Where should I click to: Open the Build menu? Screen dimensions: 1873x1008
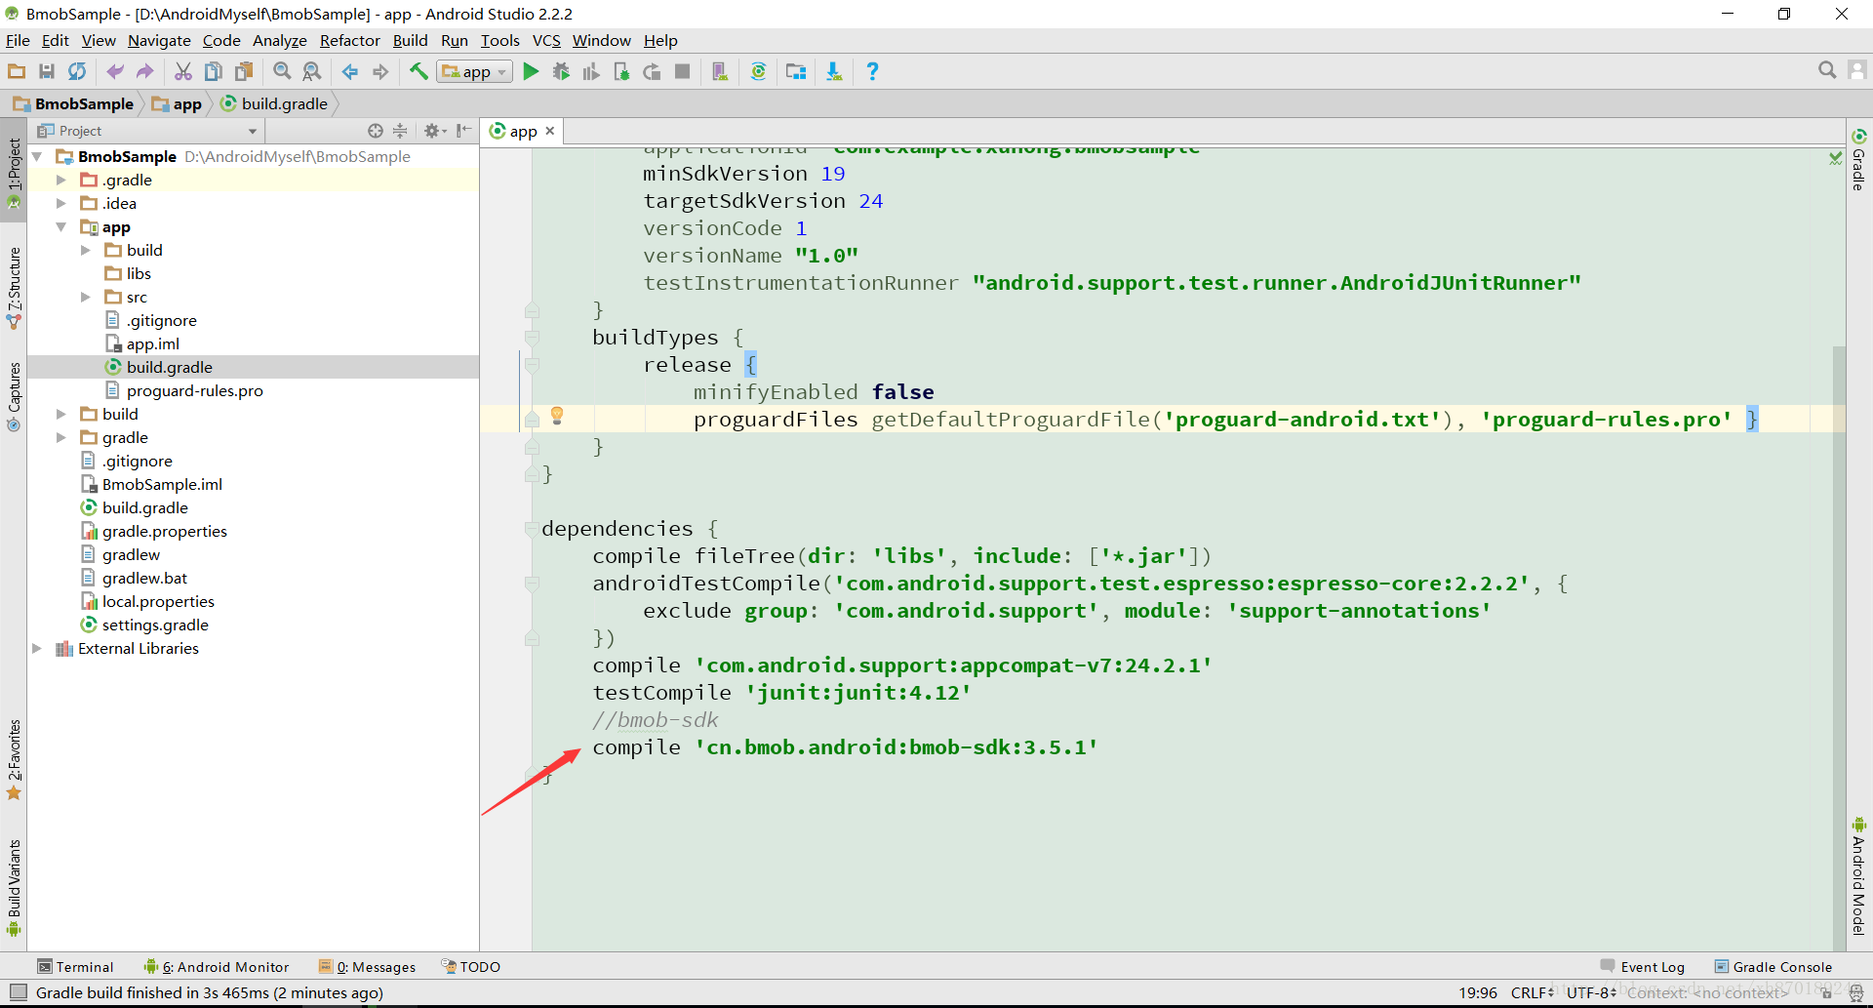click(410, 40)
